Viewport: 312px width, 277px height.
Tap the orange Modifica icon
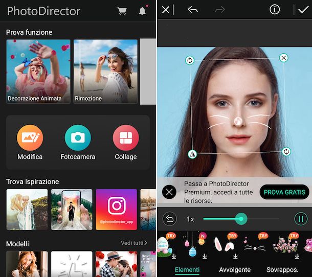30,137
